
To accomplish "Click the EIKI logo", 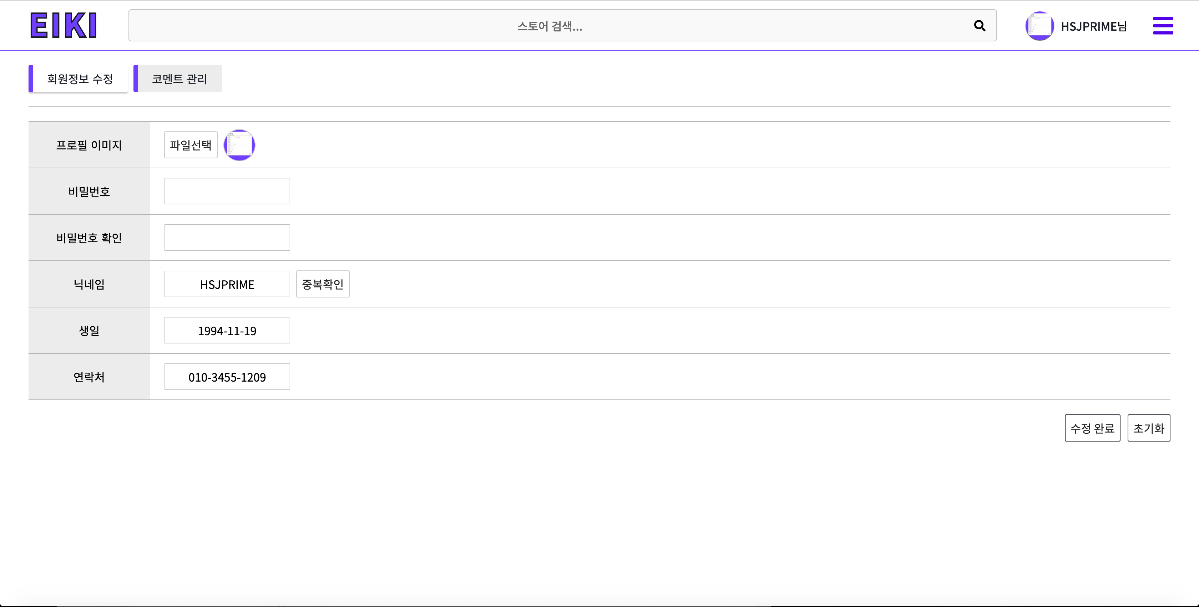I will [x=63, y=25].
